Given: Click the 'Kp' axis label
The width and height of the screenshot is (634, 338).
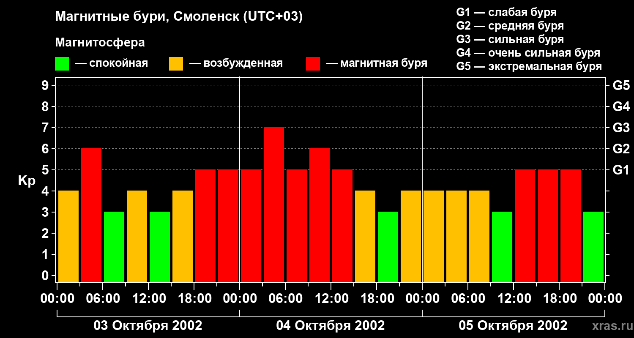Looking at the screenshot, I should click(27, 181).
